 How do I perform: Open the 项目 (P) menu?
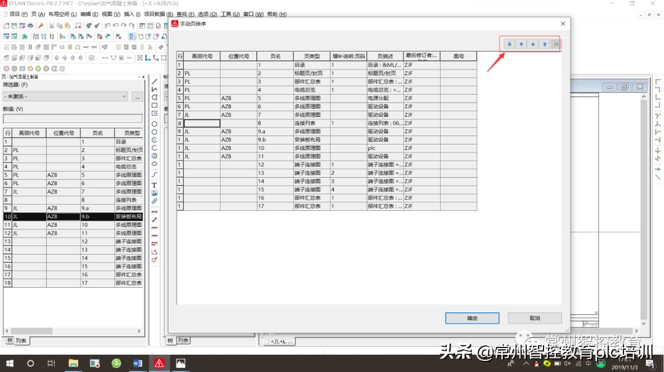click(x=18, y=14)
